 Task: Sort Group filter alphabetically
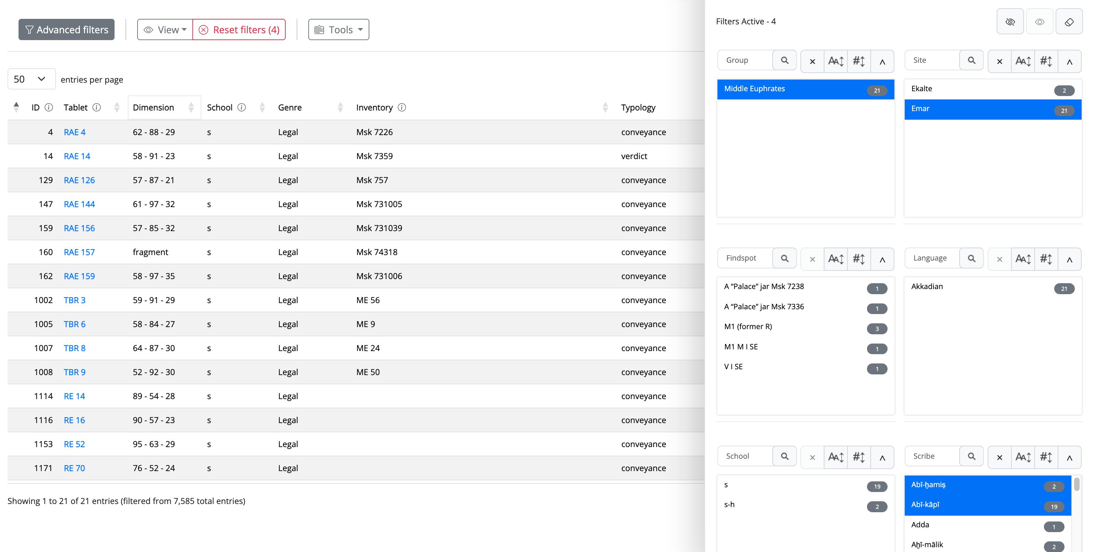pyautogui.click(x=836, y=61)
